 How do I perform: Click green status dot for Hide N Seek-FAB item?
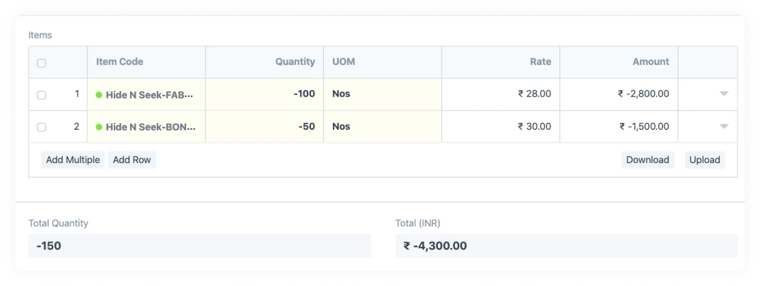[x=99, y=95]
